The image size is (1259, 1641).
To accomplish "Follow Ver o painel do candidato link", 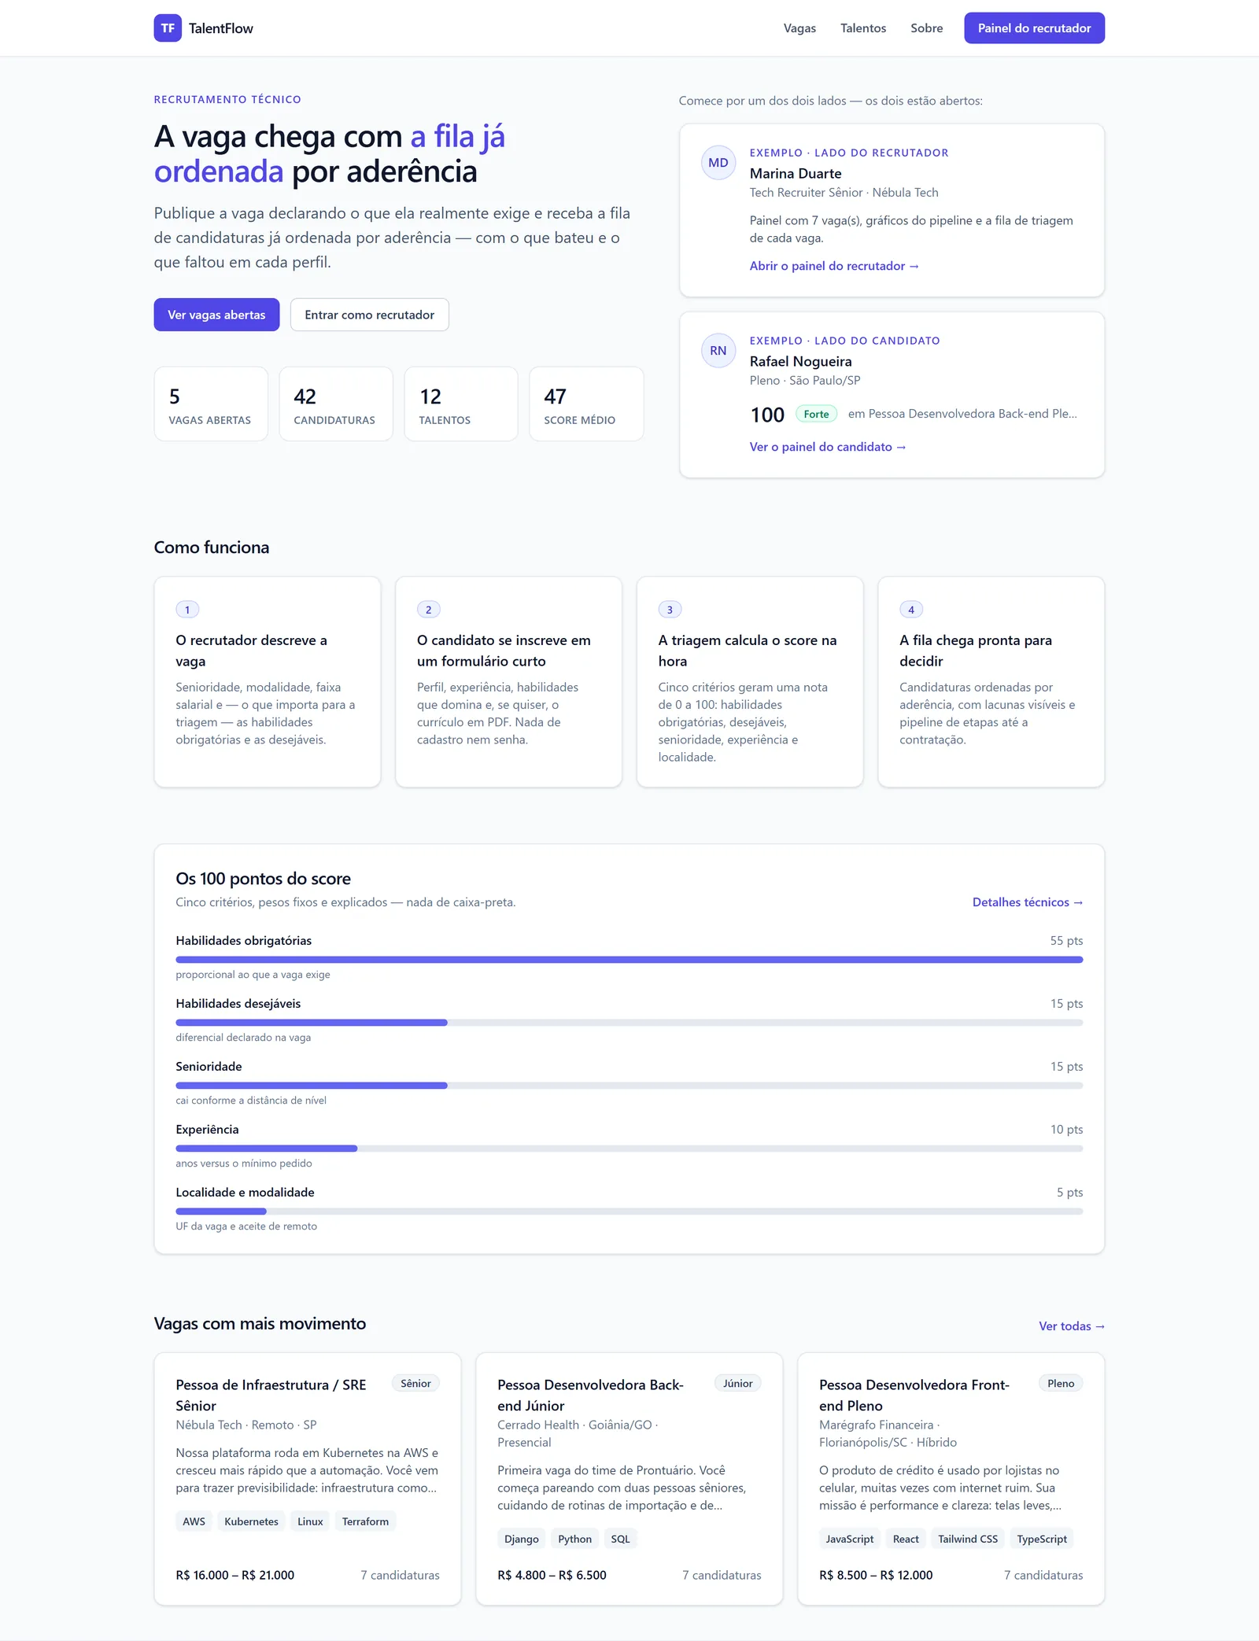I will coord(828,447).
